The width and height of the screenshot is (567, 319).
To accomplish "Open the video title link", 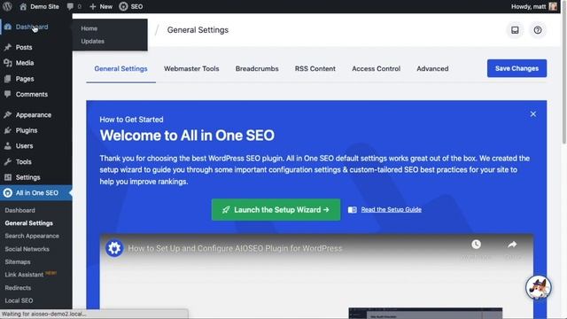I will [x=235, y=248].
